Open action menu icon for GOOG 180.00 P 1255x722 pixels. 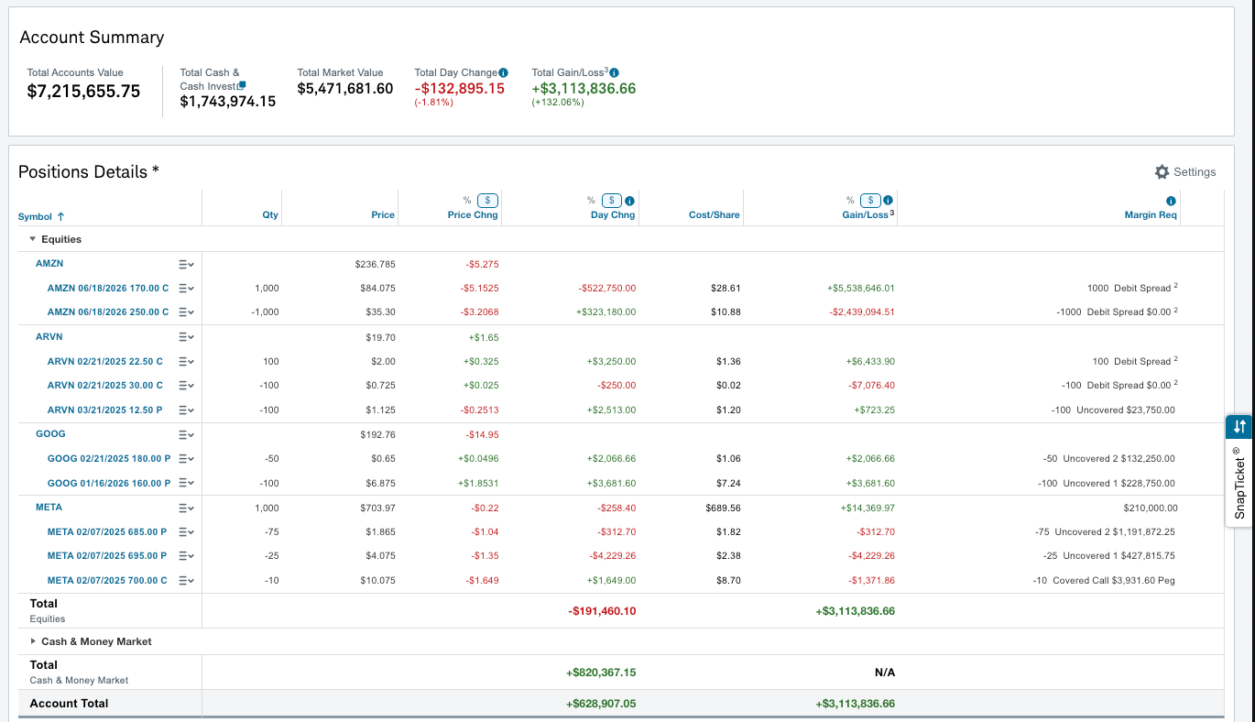[186, 459]
